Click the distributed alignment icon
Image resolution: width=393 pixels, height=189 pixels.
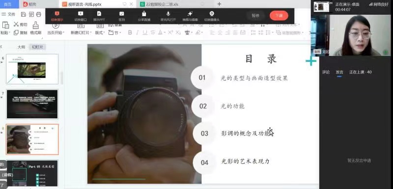point(243,32)
